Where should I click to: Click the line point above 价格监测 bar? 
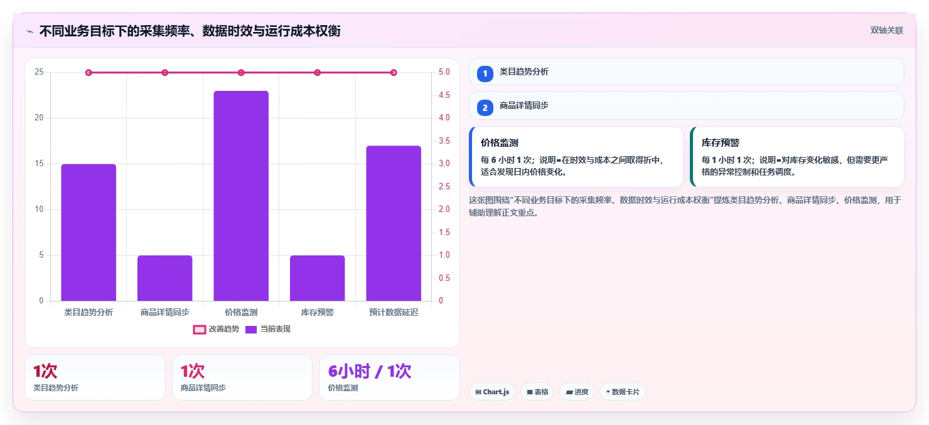[x=241, y=73]
